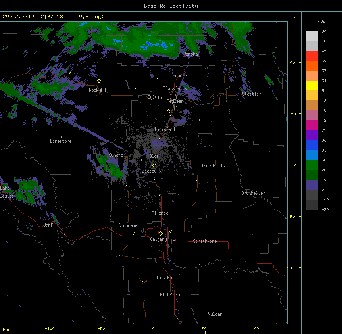The width and height of the screenshot is (342, 334).
Task: Click the -100 tick on the right axis
Action: pos(290,268)
